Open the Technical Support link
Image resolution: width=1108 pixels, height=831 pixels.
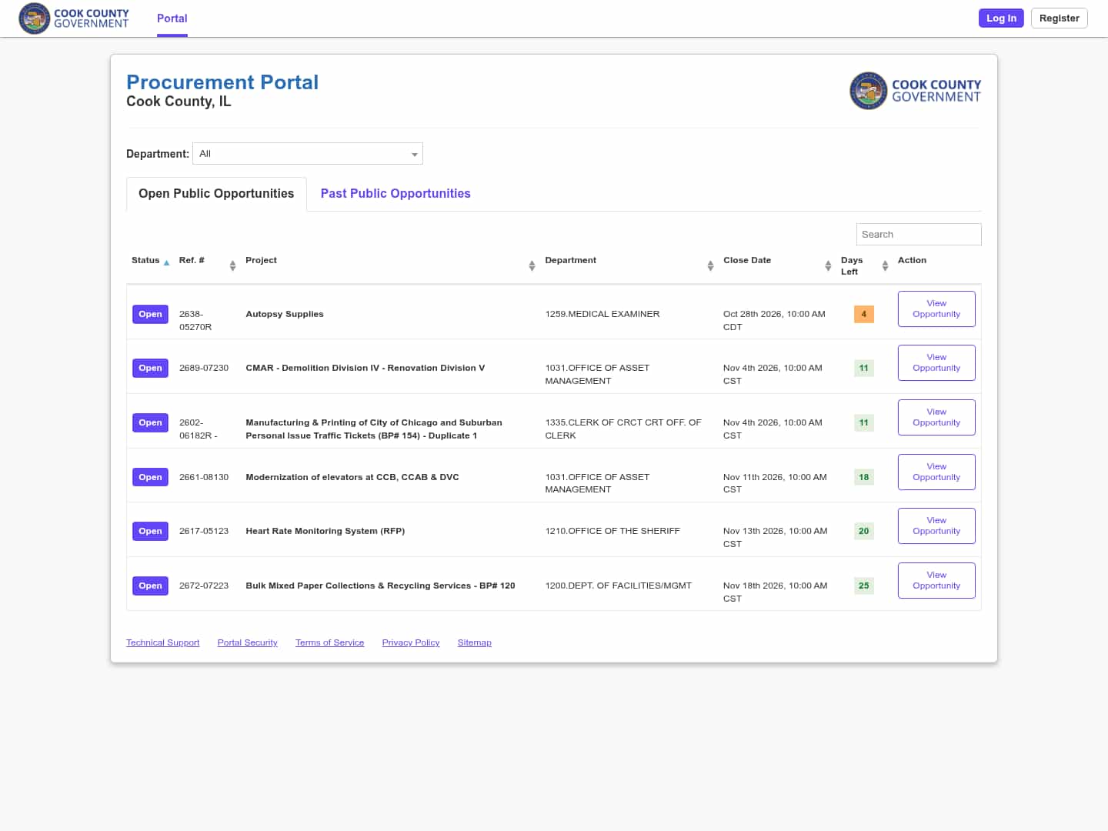(162, 642)
